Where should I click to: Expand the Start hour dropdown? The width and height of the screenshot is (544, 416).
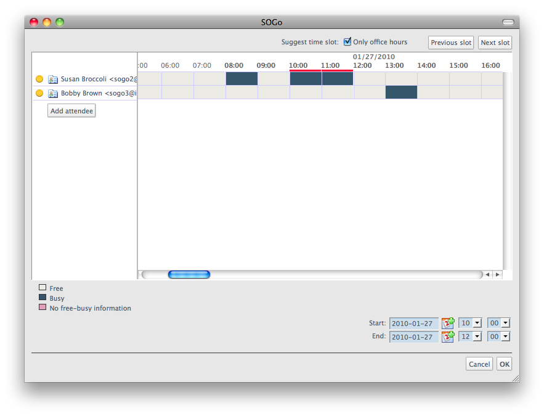point(477,323)
